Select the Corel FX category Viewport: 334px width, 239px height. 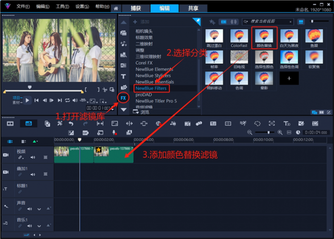[144, 63]
